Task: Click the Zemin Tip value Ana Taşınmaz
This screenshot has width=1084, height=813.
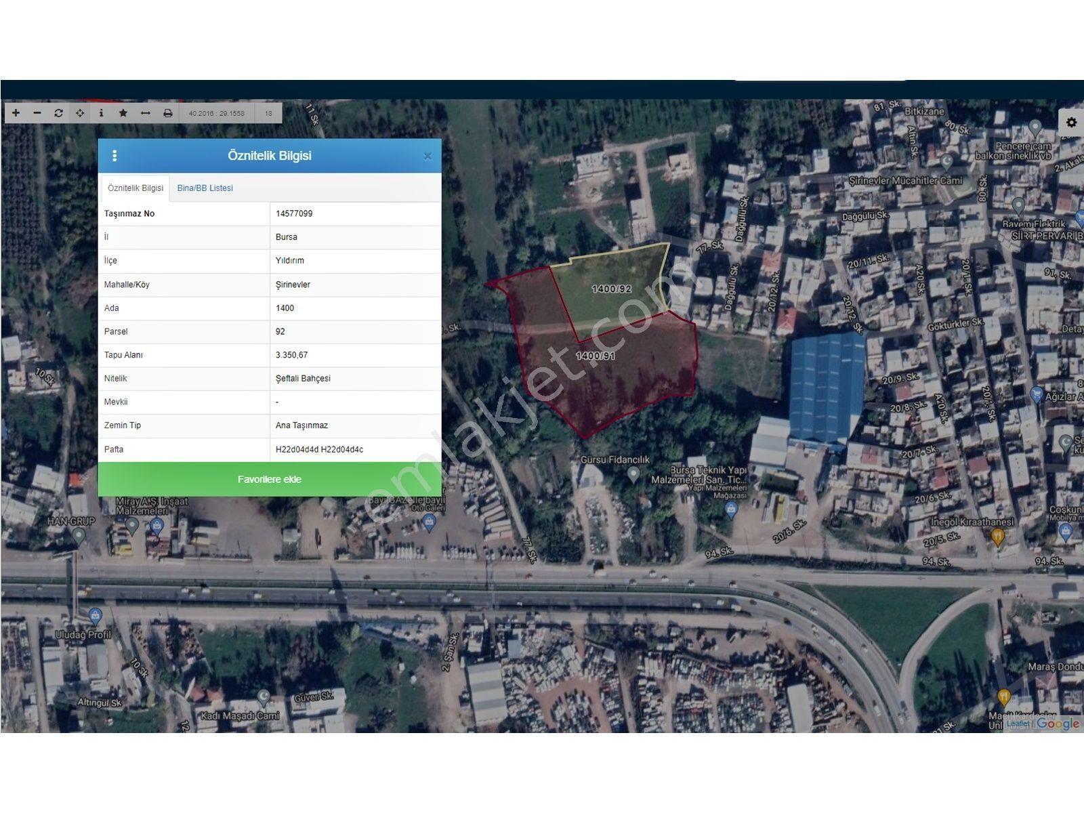Action: point(301,425)
